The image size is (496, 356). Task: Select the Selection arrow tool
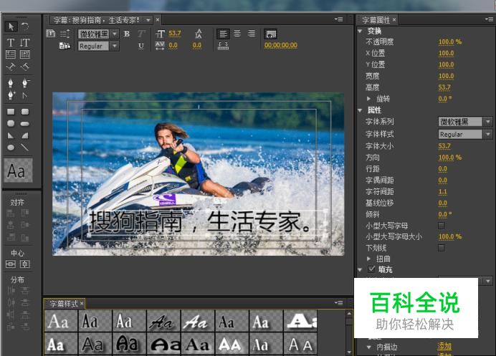11,27
